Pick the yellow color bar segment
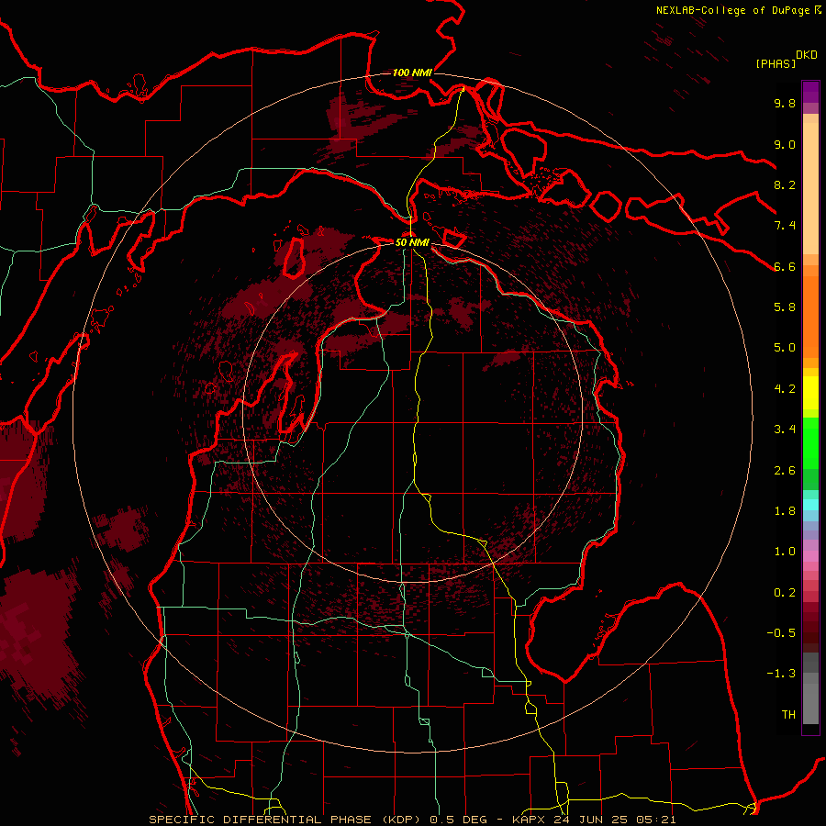This screenshot has width=826, height=826. (810, 393)
